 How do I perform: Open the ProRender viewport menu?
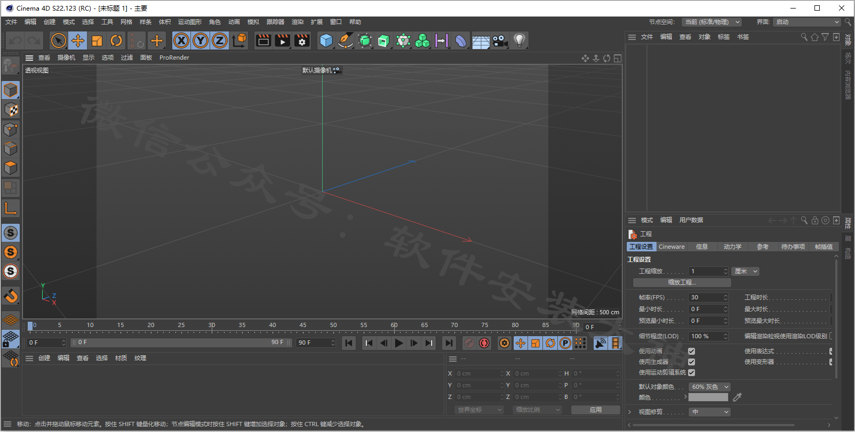pyautogui.click(x=174, y=58)
